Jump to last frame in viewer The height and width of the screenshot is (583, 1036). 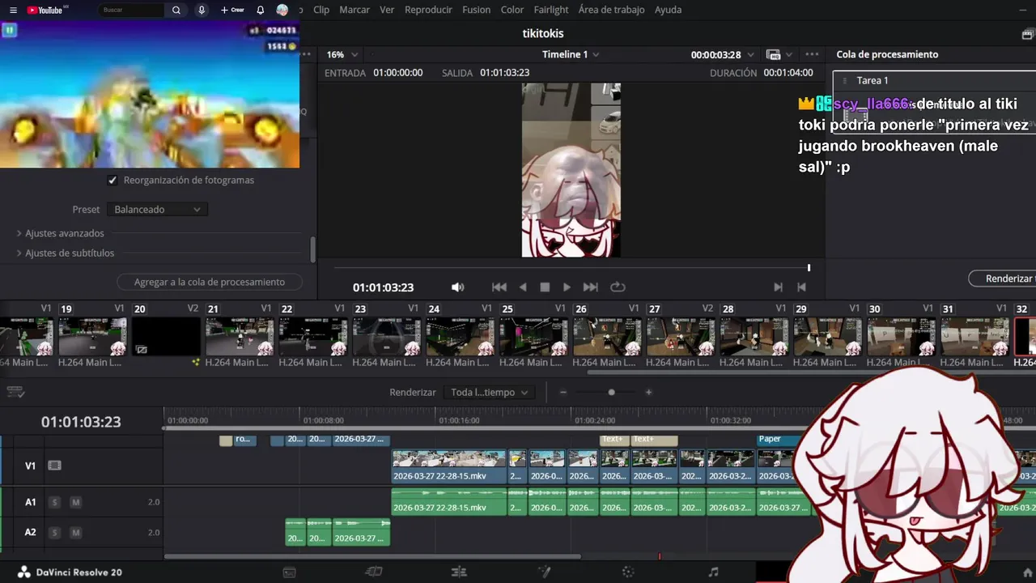pos(590,287)
